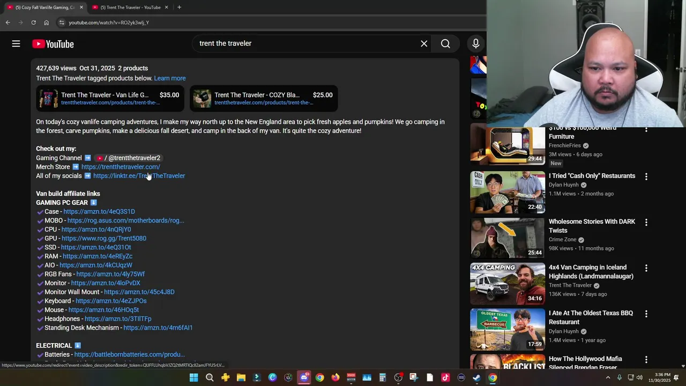This screenshot has width=686, height=386.
Task: Open the RAM affiliate link
Action: pyautogui.click(x=98, y=256)
